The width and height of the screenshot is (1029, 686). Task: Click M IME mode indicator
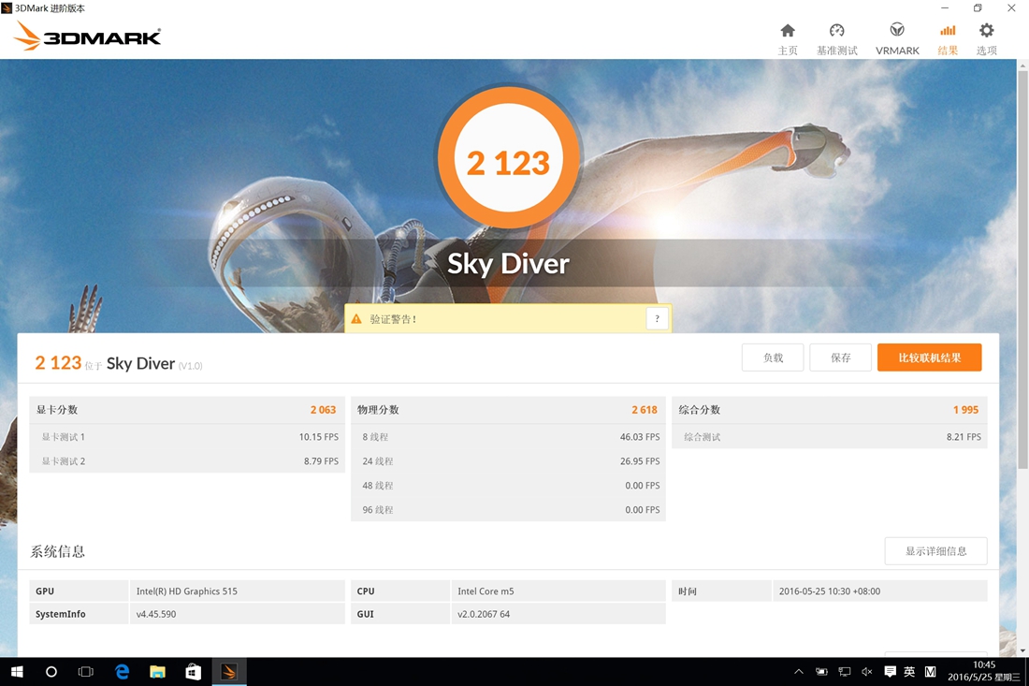pos(930,672)
